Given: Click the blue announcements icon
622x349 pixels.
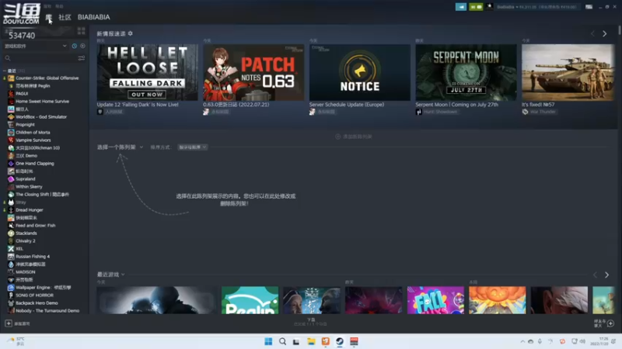Looking at the screenshot, I should coord(461,7).
